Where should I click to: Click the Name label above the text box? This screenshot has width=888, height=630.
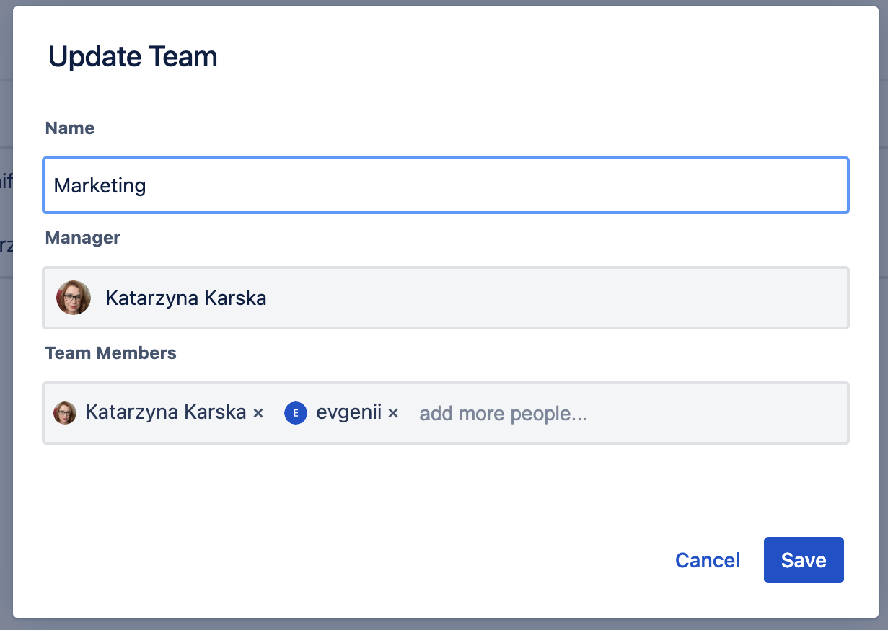point(69,128)
